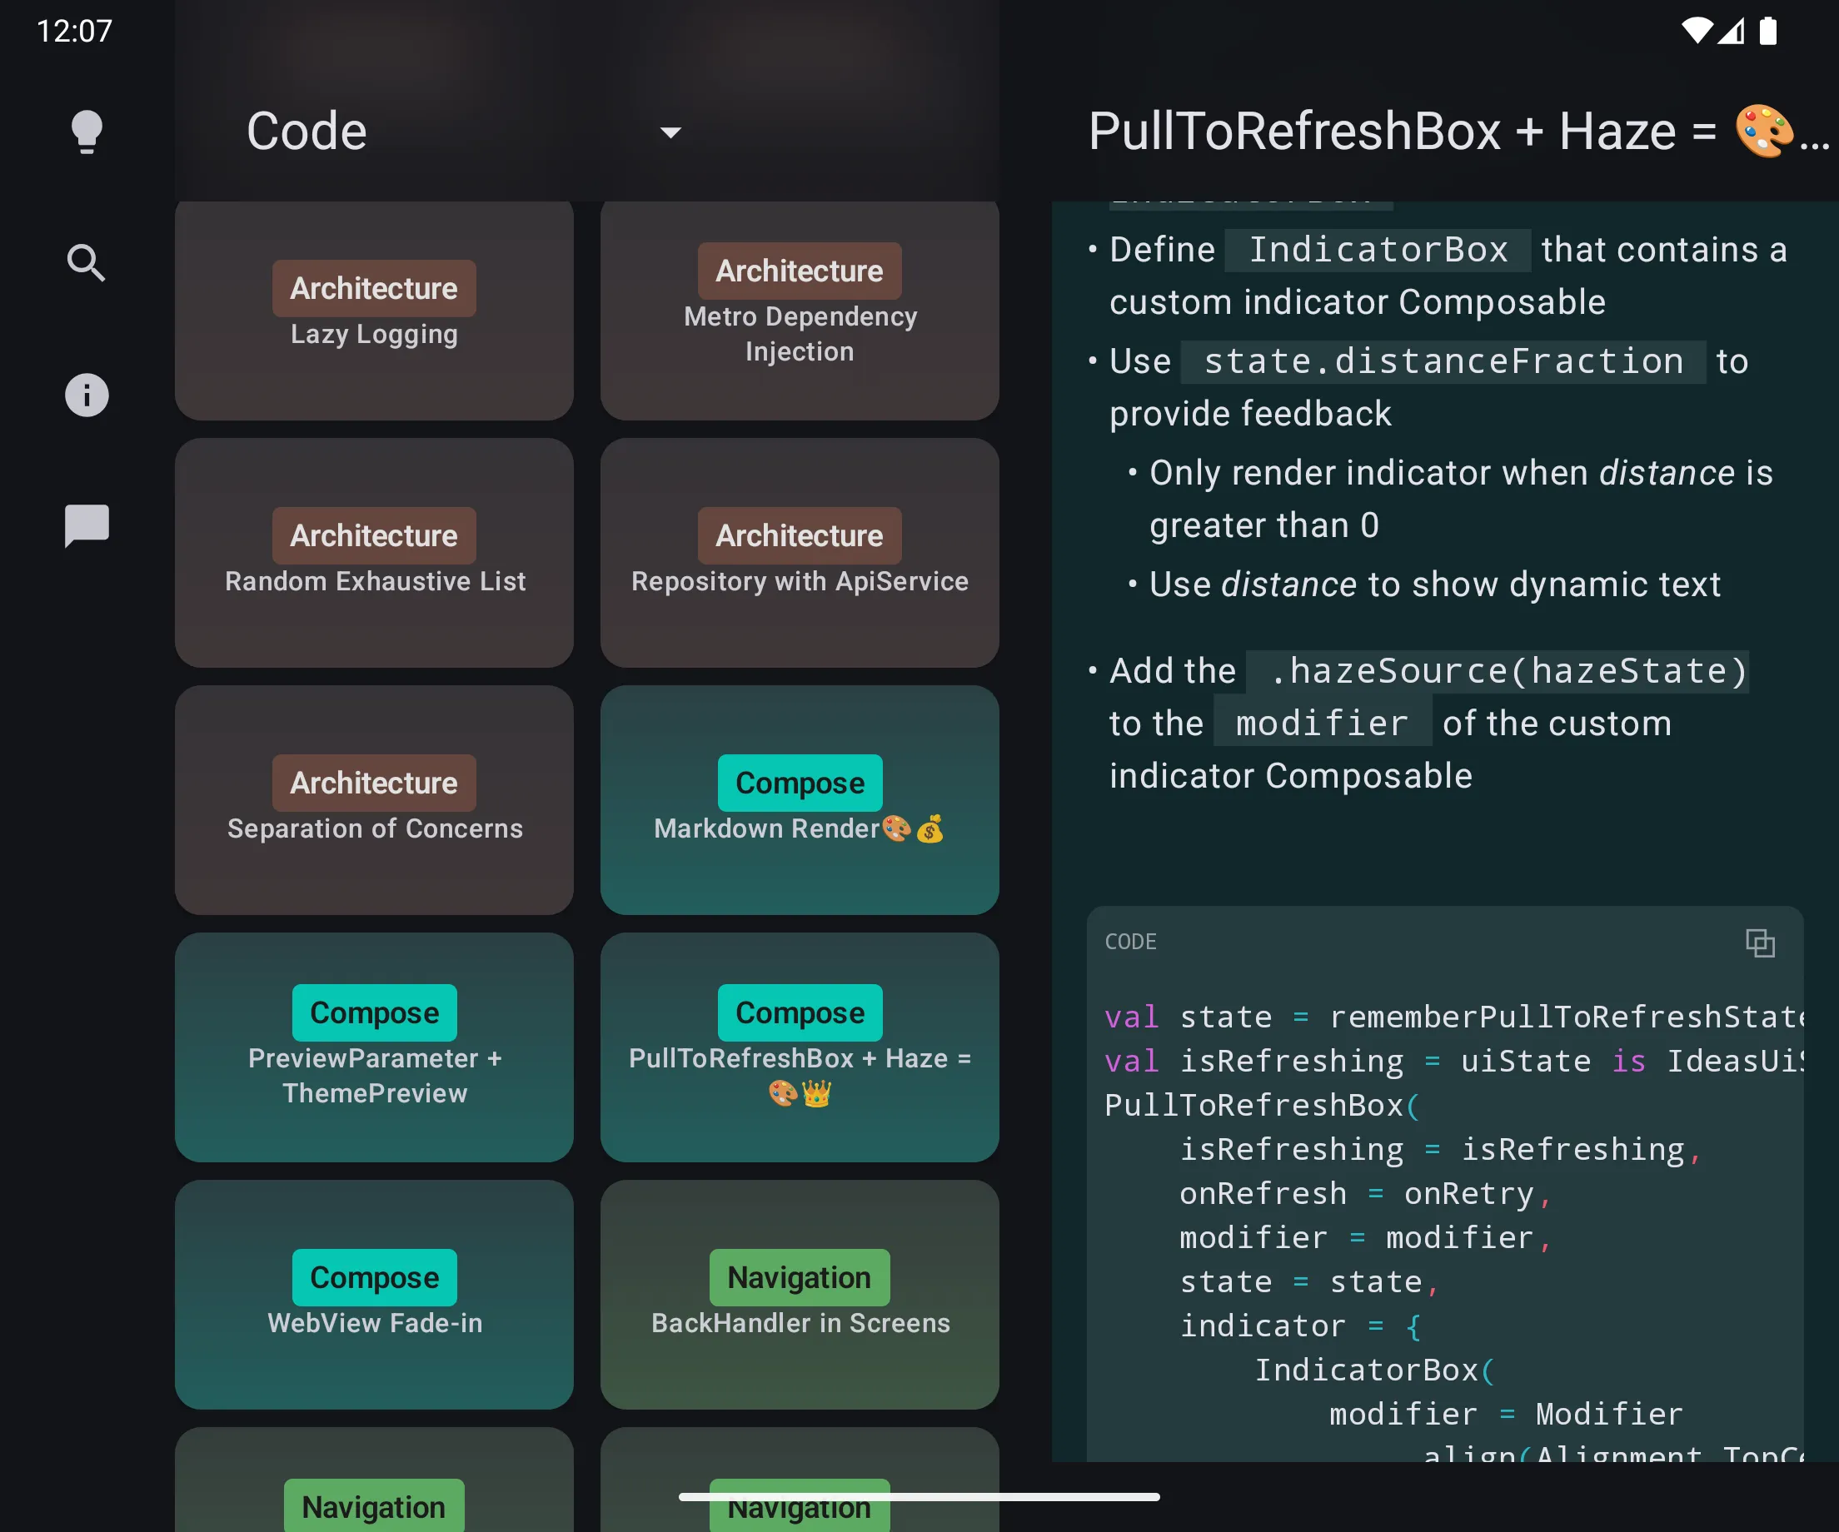
Task: Select the Lazy Logging architecture card
Action: pos(374,310)
